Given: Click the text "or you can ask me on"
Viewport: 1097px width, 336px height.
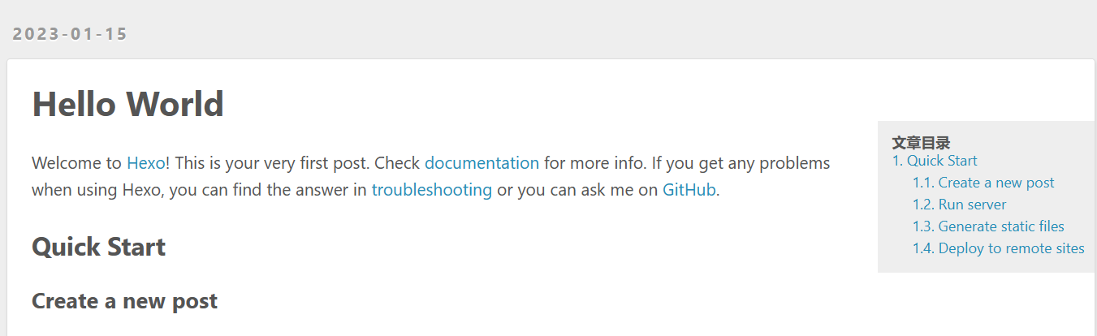Looking at the screenshot, I should [x=577, y=191].
